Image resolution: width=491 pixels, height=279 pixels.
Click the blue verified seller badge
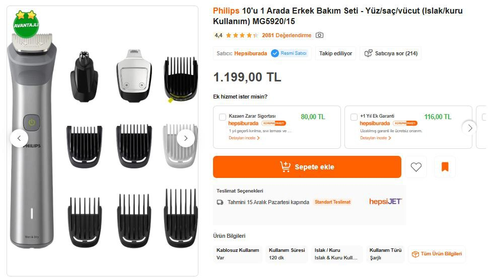point(275,53)
